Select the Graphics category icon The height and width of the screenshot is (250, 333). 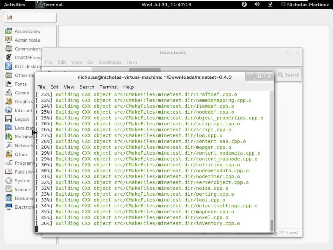click(9, 102)
